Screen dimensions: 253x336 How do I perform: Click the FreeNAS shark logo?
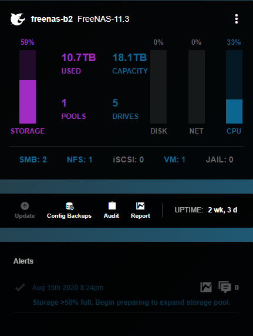point(18,19)
